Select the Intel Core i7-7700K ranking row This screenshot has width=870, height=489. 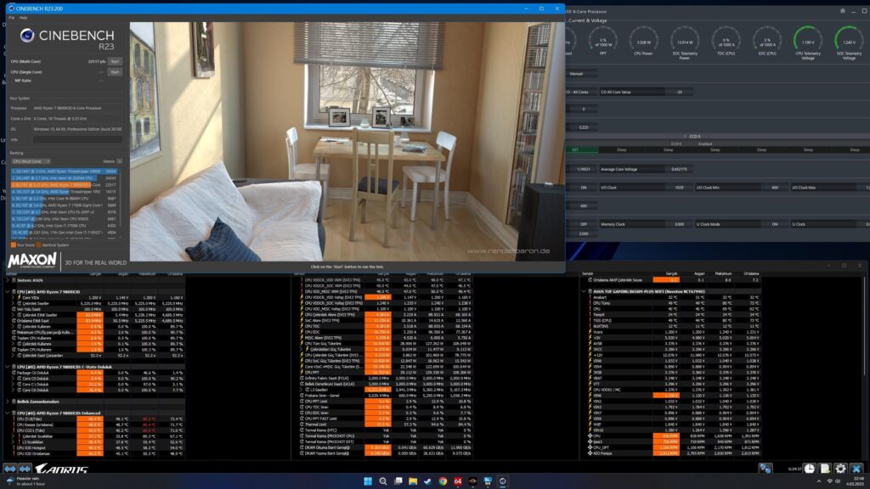point(64,226)
